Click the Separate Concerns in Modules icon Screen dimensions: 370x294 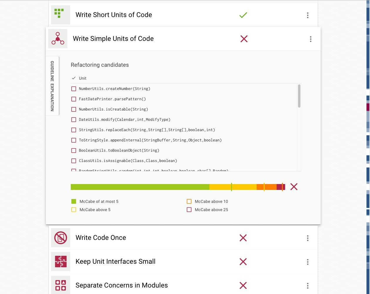coord(60,285)
